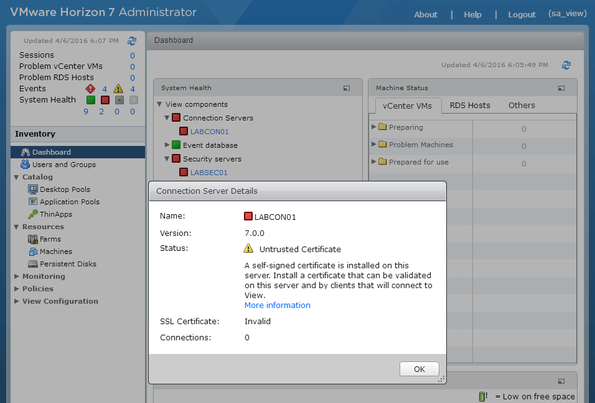Viewport: 595px width, 403px height.
Task: Minimize the System Health panel
Action: [347, 88]
